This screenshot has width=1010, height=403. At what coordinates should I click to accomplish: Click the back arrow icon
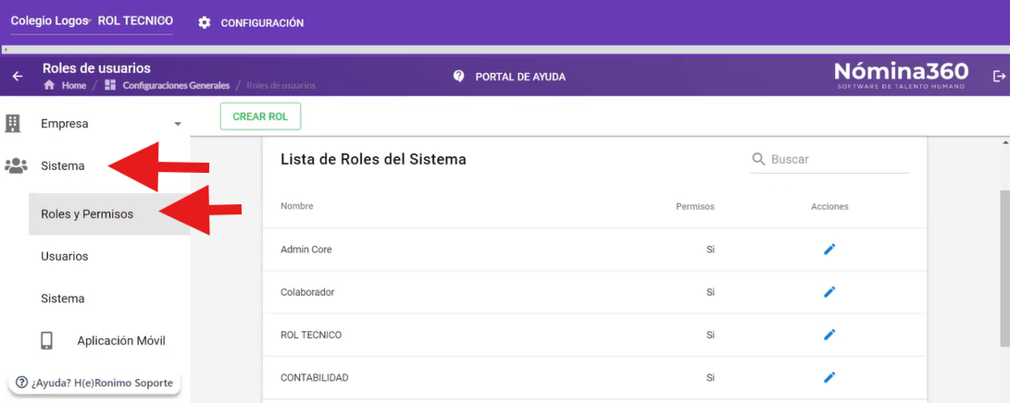[18, 77]
